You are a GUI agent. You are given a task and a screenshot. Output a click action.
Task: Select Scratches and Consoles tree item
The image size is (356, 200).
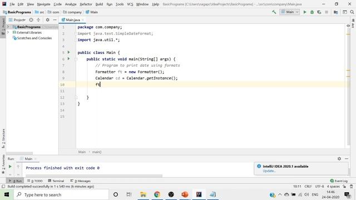pos(32,38)
